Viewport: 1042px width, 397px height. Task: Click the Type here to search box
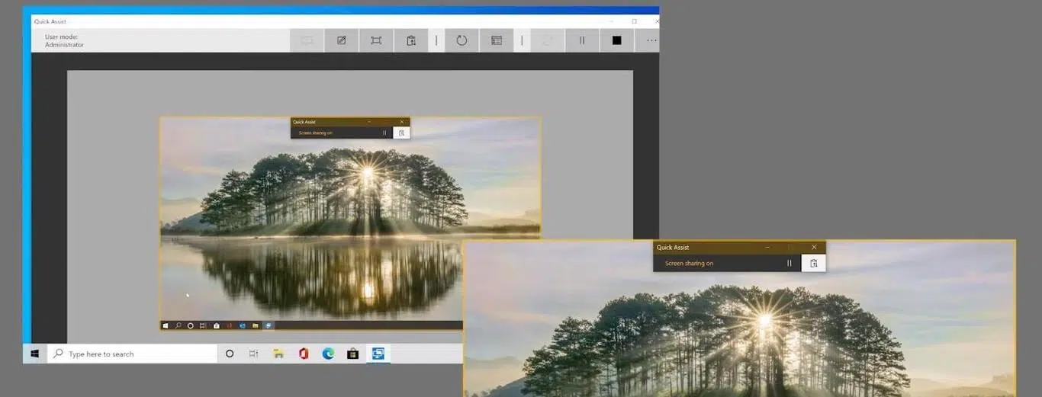click(133, 354)
